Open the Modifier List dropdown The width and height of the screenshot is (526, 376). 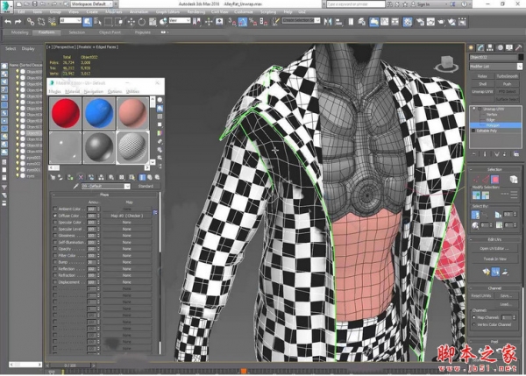pos(494,67)
